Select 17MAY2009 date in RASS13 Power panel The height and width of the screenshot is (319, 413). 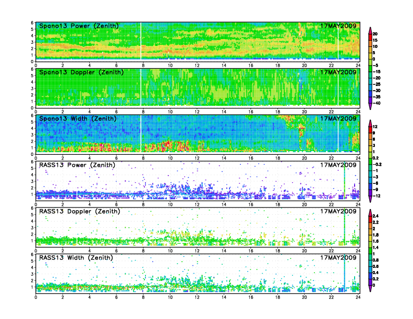tap(338, 165)
